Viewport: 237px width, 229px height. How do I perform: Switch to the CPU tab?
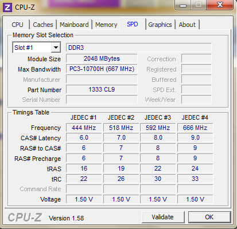point(17,25)
